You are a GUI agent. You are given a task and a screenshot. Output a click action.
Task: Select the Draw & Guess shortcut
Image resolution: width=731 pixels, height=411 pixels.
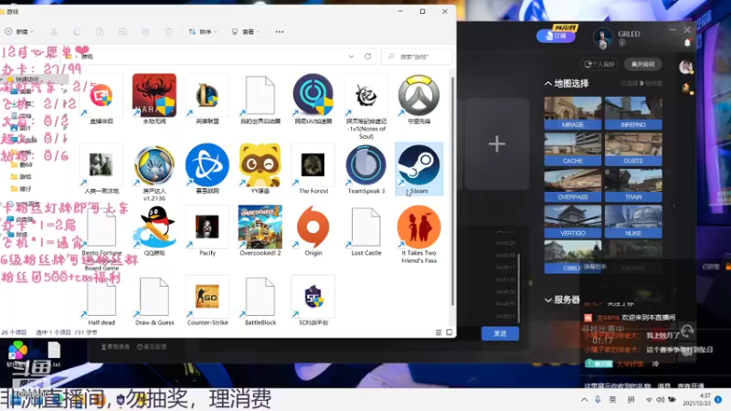tap(154, 300)
